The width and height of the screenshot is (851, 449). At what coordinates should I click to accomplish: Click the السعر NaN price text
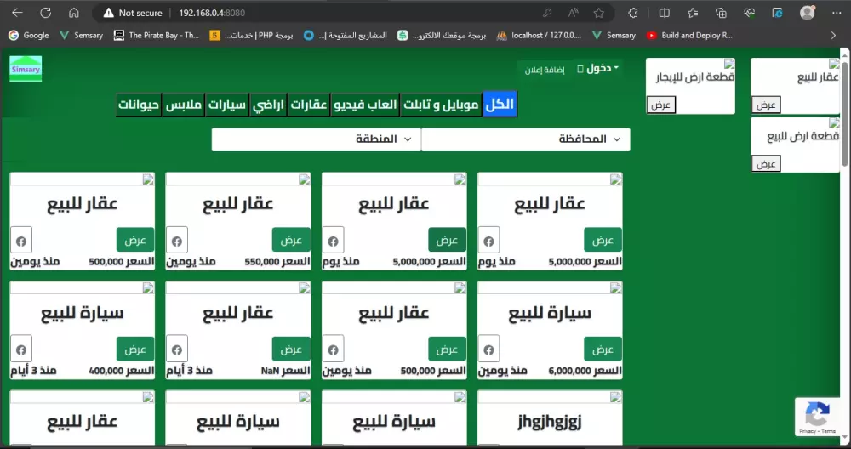click(285, 371)
